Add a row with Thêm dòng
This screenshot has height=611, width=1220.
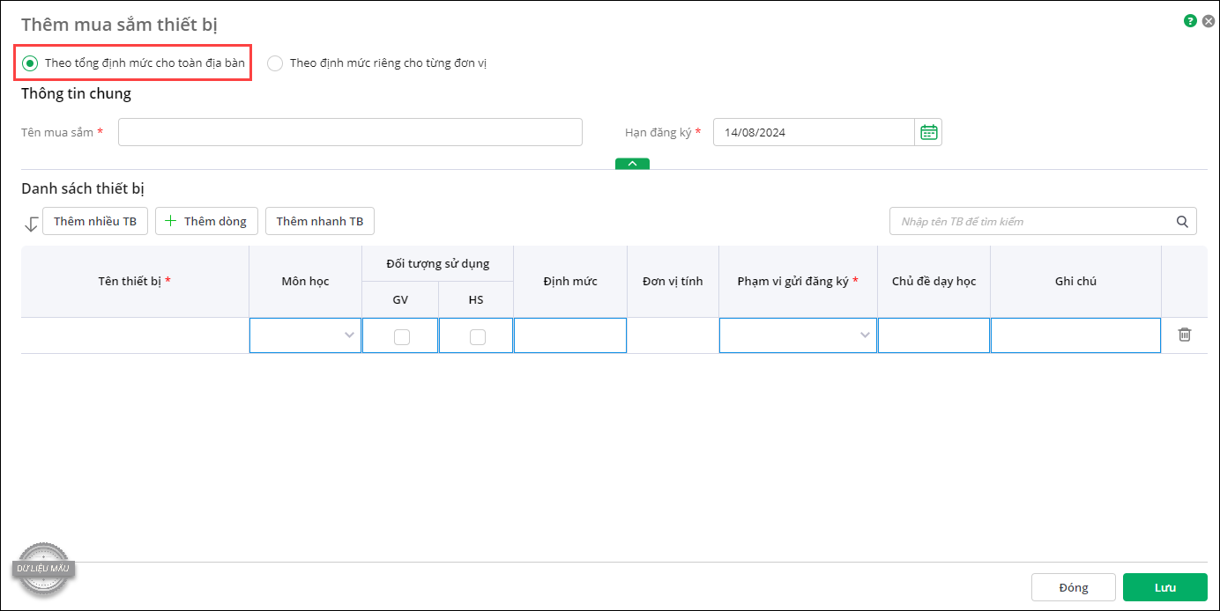[207, 221]
